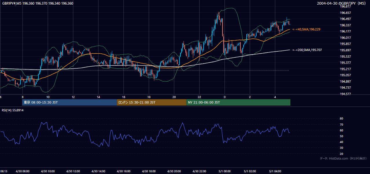Click price axis label 195.377
Image resolution: width=370 pixels, height=174 pixels.
coord(346,63)
